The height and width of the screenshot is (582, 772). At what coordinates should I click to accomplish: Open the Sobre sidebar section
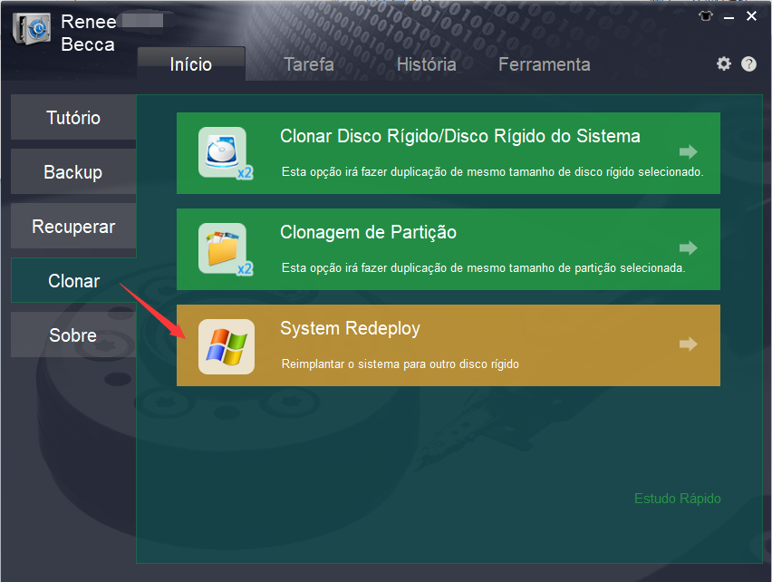coord(73,335)
